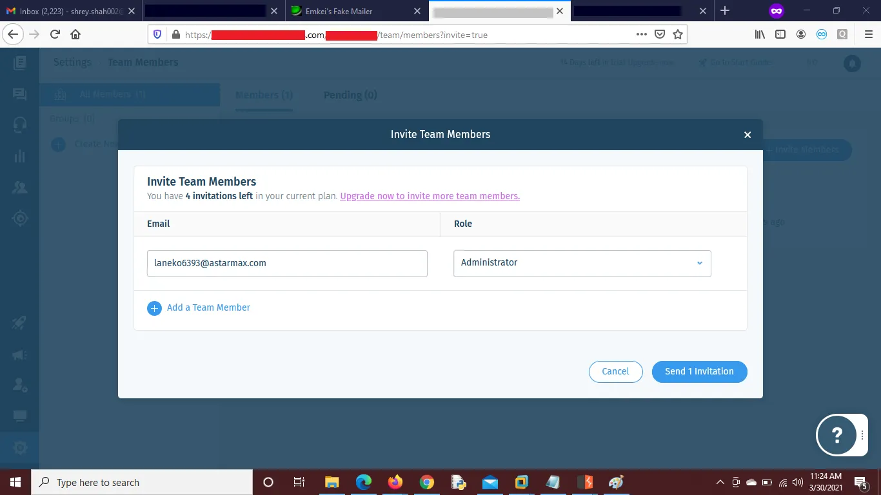The width and height of the screenshot is (881, 495).
Task: Click the email input field
Action: coord(287,263)
